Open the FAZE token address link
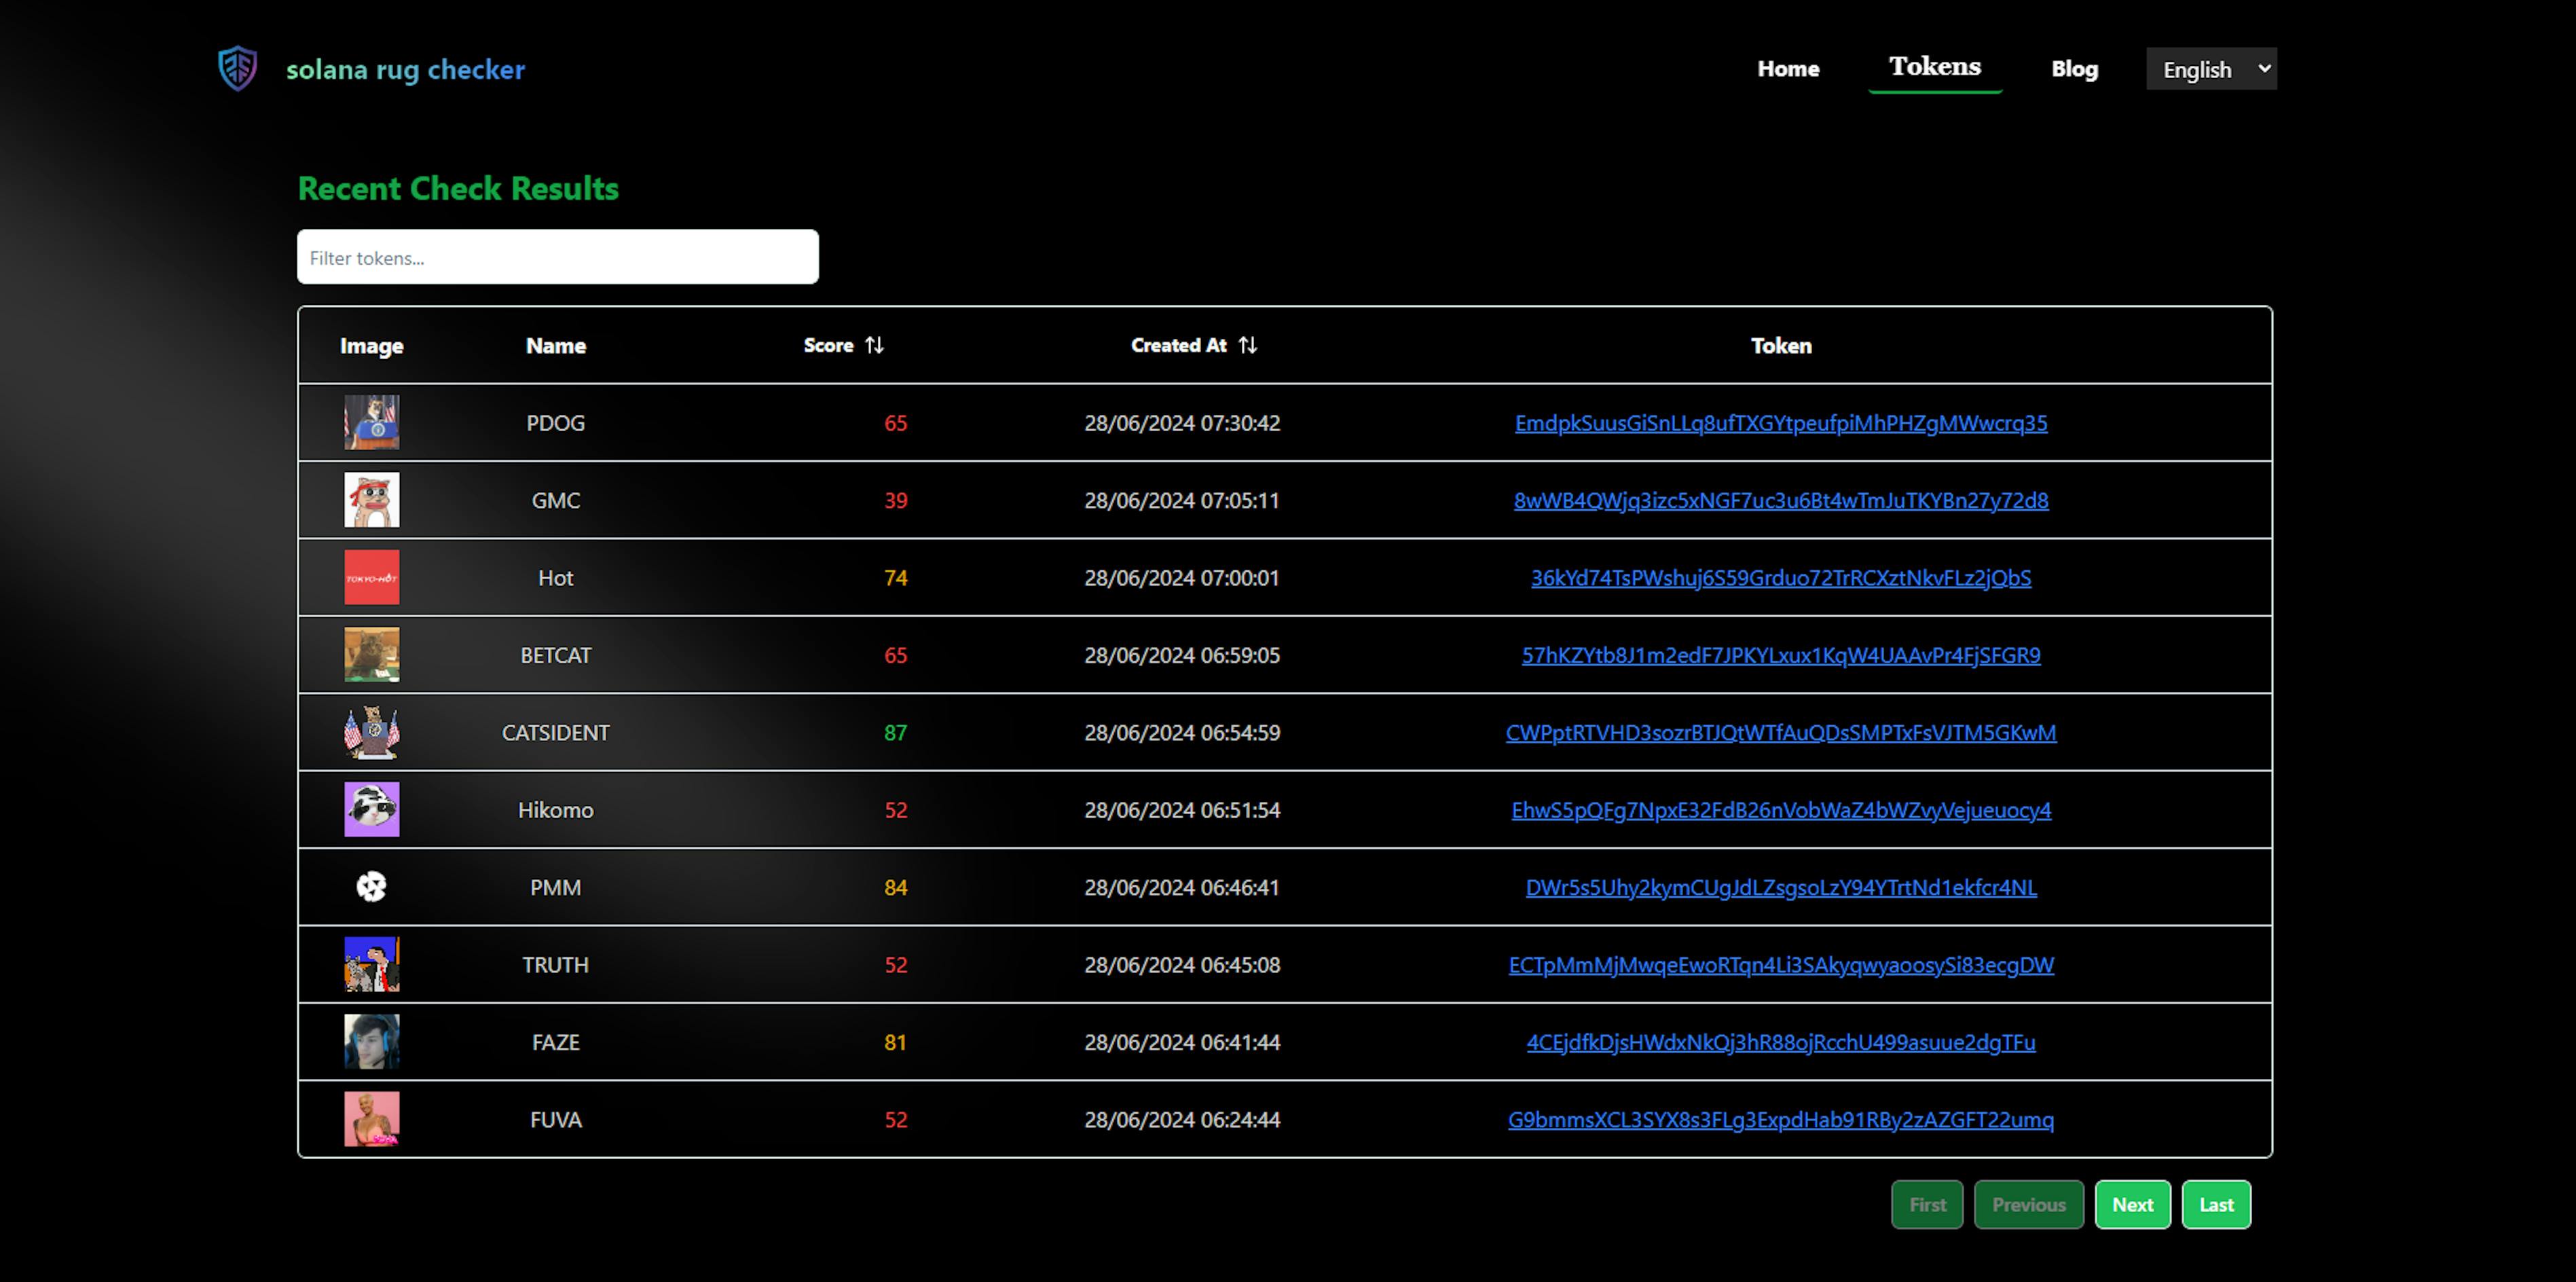 pos(1780,1042)
